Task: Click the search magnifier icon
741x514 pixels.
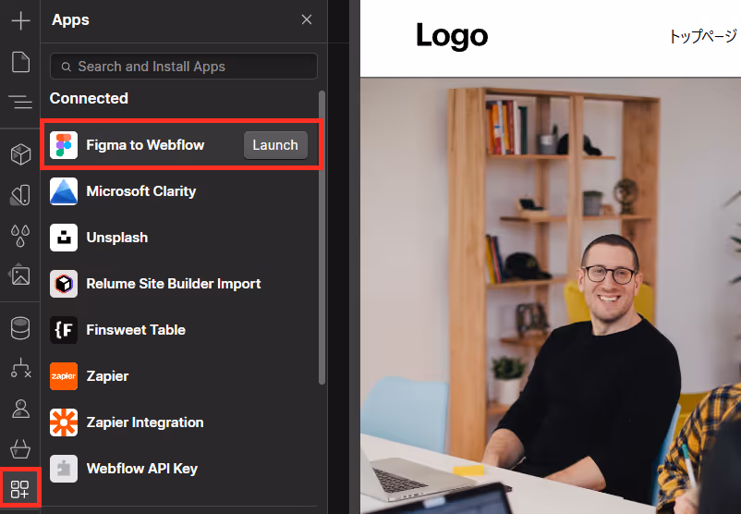Action: [67, 67]
